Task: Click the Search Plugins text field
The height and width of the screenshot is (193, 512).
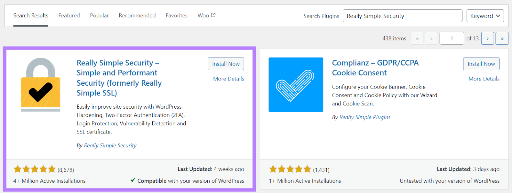Action: pyautogui.click(x=402, y=16)
